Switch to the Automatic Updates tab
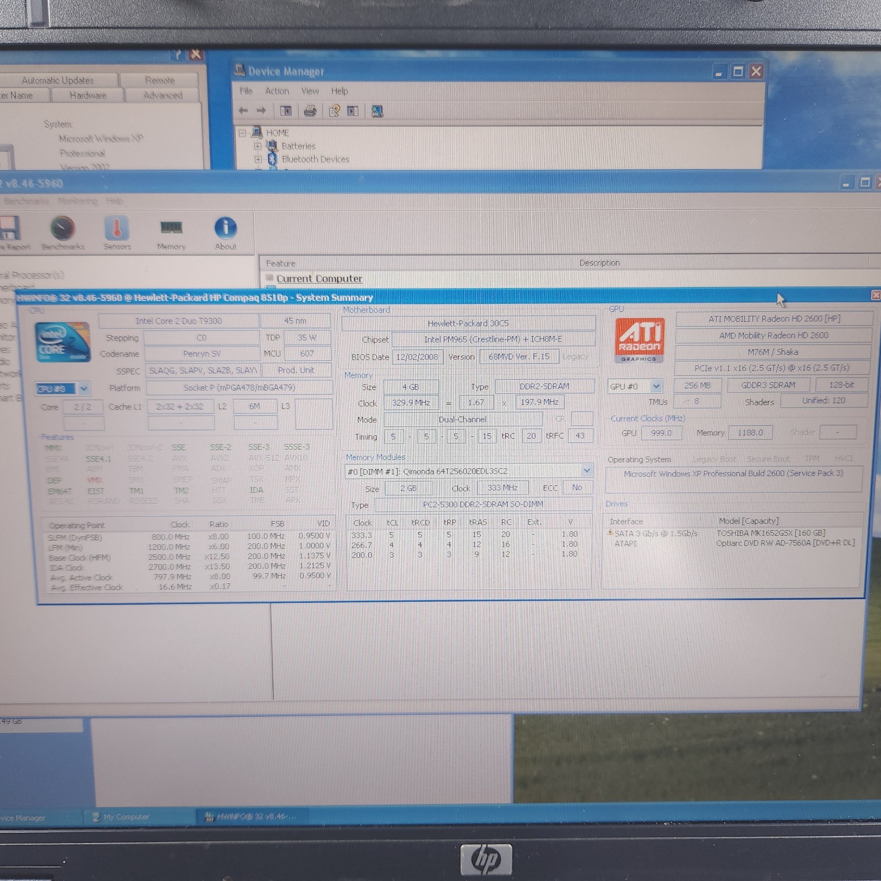 [58, 80]
